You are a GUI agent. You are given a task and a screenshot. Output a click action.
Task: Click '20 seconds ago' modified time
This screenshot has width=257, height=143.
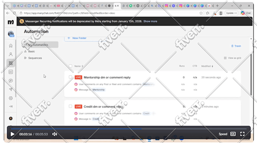(x=211, y=77)
